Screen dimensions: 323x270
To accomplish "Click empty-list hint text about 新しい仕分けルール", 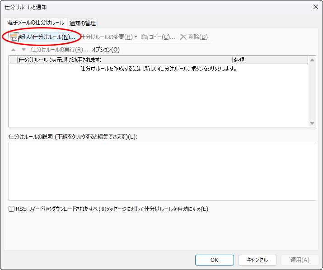I will (159, 69).
